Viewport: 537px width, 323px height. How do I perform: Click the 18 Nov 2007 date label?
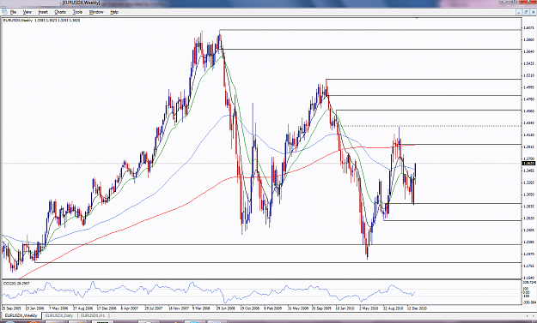178,308
